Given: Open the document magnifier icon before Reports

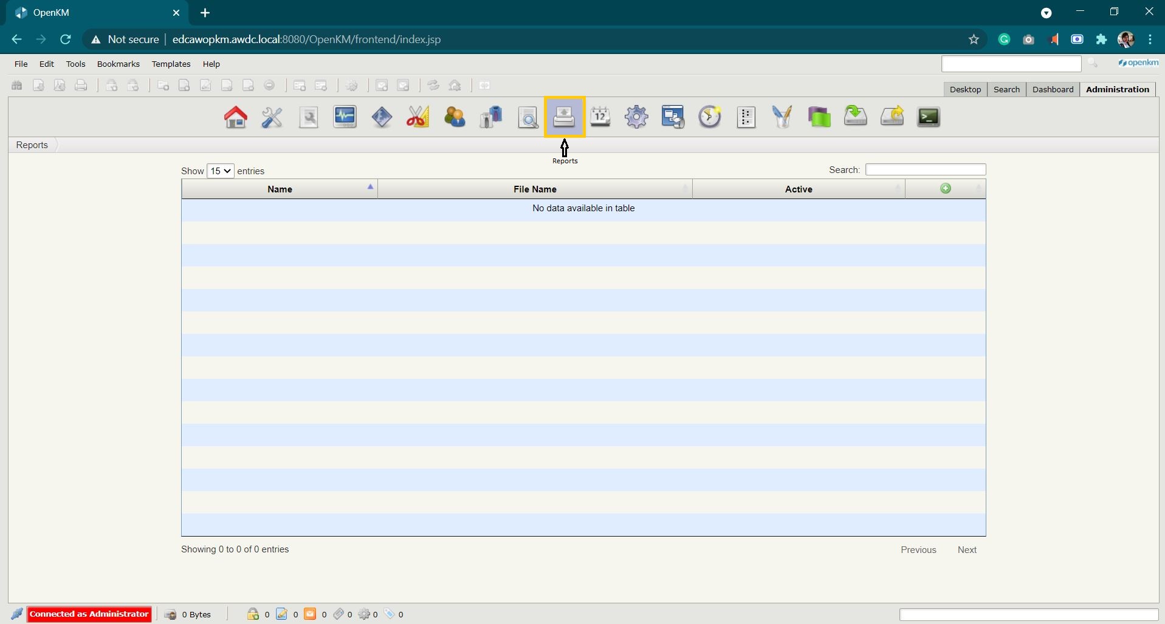Looking at the screenshot, I should pyautogui.click(x=528, y=117).
